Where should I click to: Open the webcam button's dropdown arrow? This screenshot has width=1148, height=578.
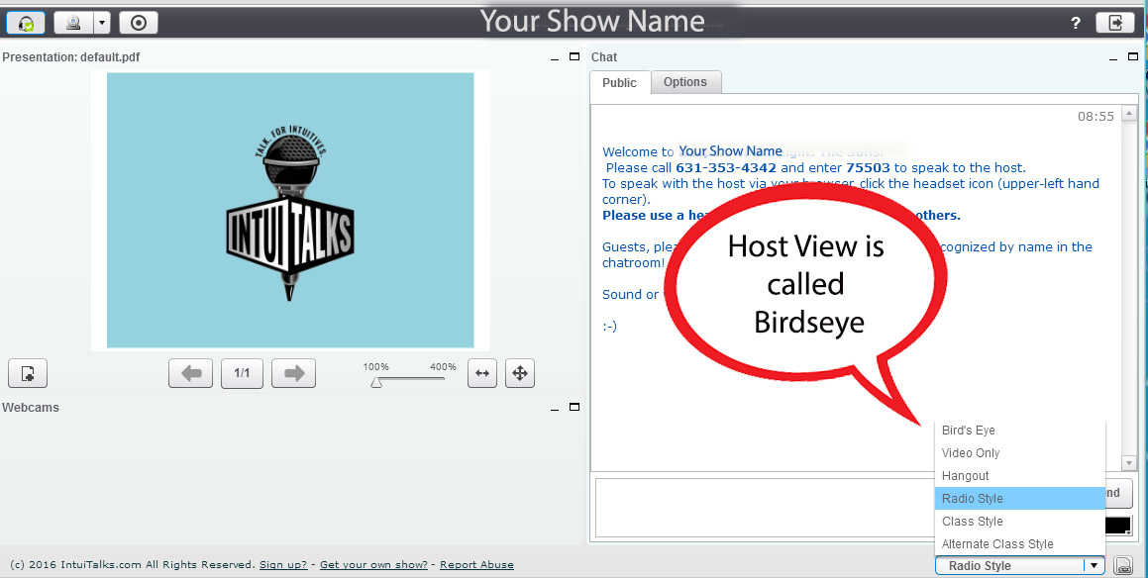tap(102, 23)
